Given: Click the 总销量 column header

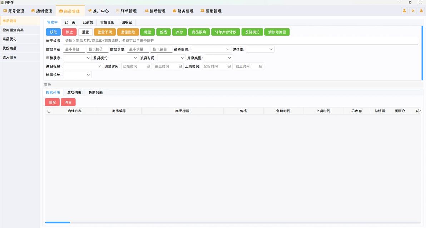Looking at the screenshot, I should tap(380, 111).
